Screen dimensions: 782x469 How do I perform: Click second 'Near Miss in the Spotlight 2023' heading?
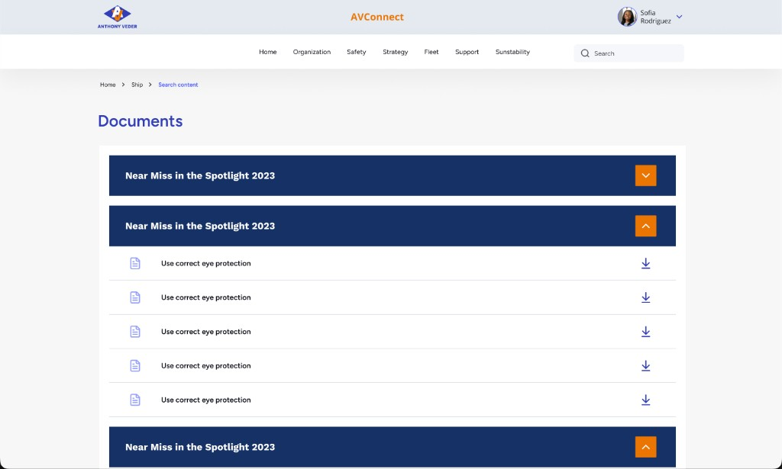[200, 226]
